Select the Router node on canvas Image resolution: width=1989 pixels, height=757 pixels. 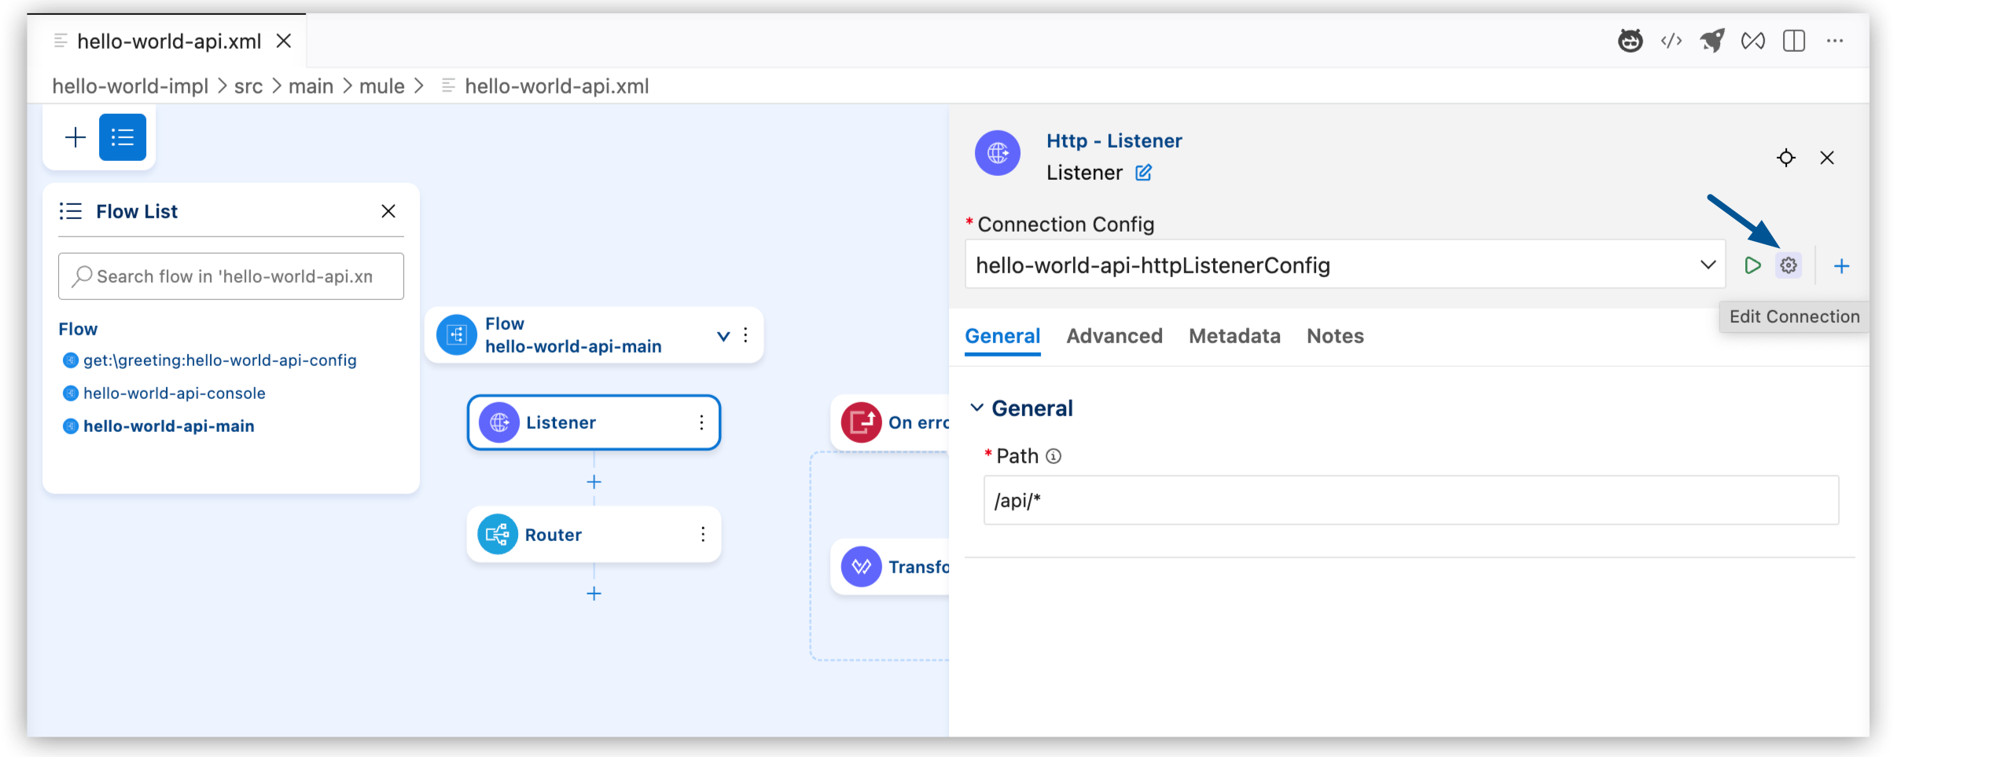point(594,535)
